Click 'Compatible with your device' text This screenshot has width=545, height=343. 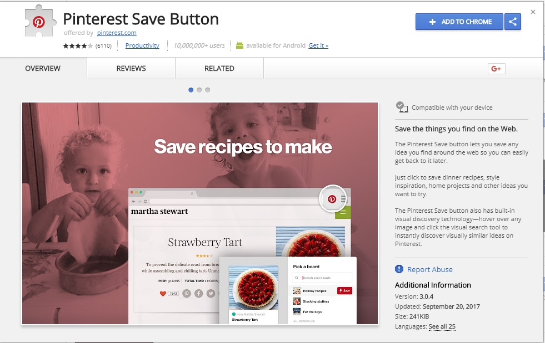(x=452, y=107)
